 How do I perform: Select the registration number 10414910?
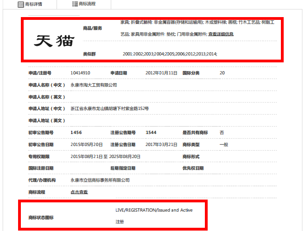tap(80, 73)
